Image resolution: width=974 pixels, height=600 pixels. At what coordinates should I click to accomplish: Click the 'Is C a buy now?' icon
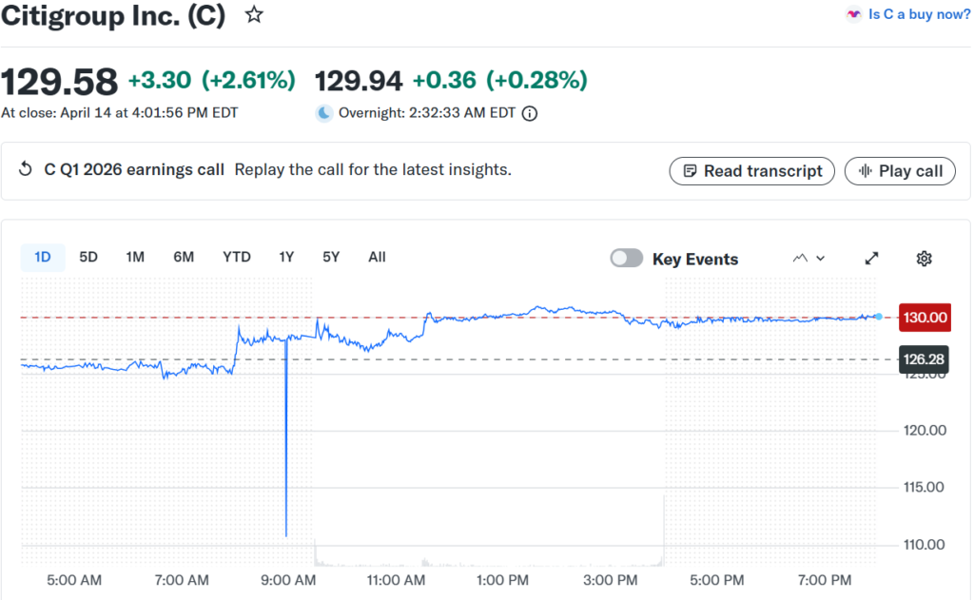coord(853,15)
